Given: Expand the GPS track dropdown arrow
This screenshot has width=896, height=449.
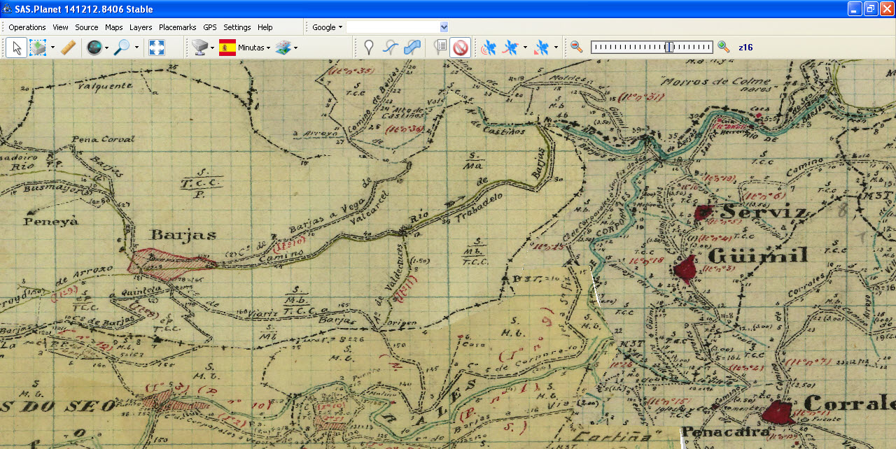Looking at the screenshot, I should tap(525, 48).
